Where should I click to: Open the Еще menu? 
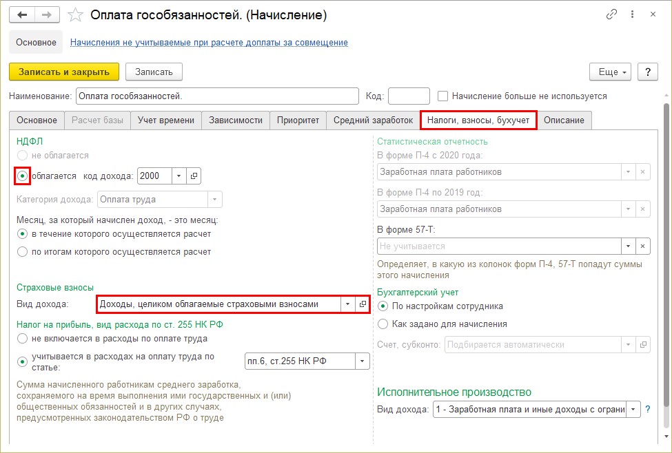pyautogui.click(x=610, y=72)
